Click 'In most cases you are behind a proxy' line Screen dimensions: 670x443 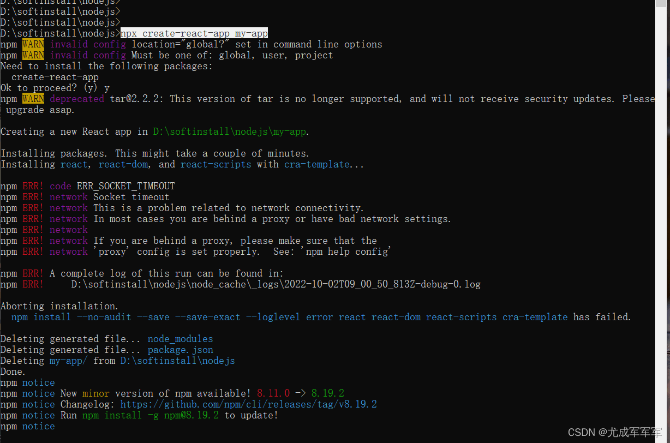click(x=226, y=219)
